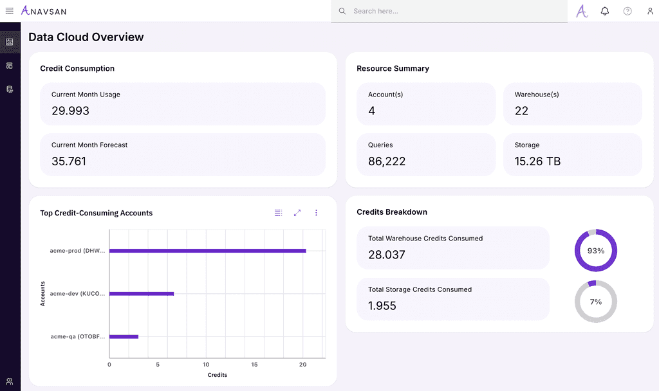Toggle chart list view icon
This screenshot has height=391, width=659.
(x=278, y=213)
